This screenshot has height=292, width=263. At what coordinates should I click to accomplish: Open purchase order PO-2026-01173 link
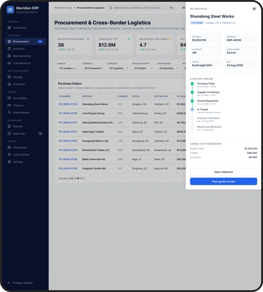point(68,131)
